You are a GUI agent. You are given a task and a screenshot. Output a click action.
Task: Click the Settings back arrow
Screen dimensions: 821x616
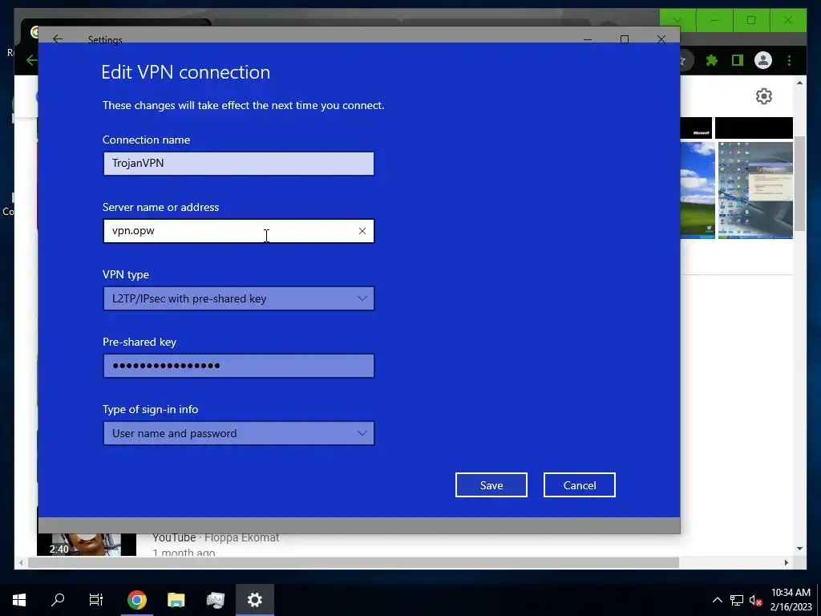tap(58, 39)
